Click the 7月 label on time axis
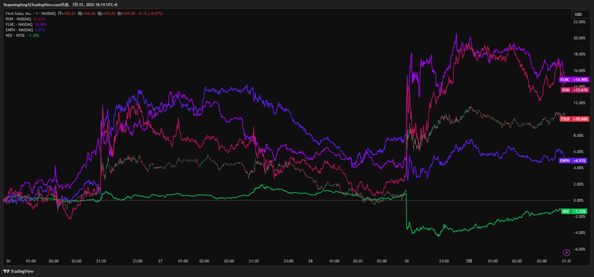The width and height of the screenshot is (594, 277). click(x=469, y=261)
